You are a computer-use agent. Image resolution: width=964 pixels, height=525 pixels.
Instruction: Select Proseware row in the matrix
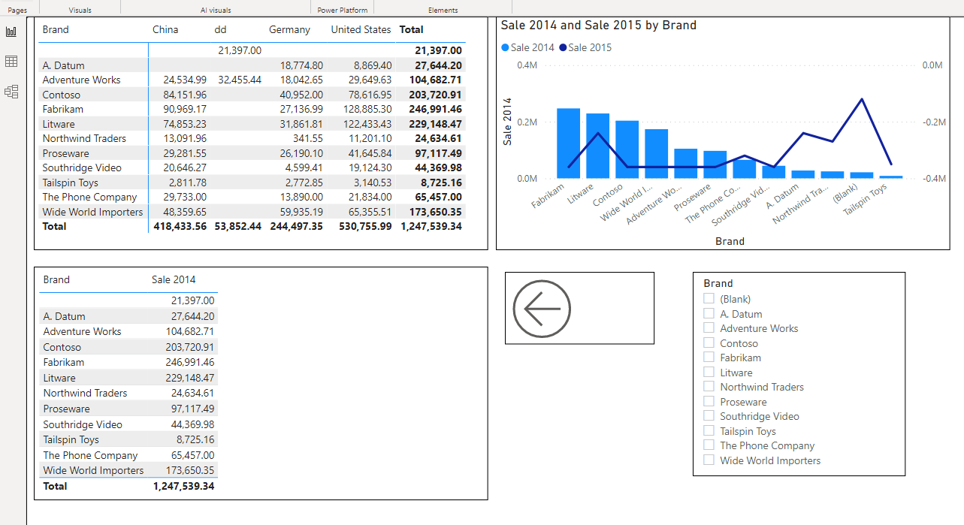click(x=252, y=153)
